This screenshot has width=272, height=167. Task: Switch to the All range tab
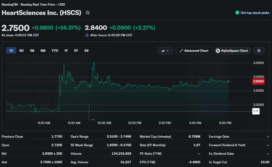point(86,51)
